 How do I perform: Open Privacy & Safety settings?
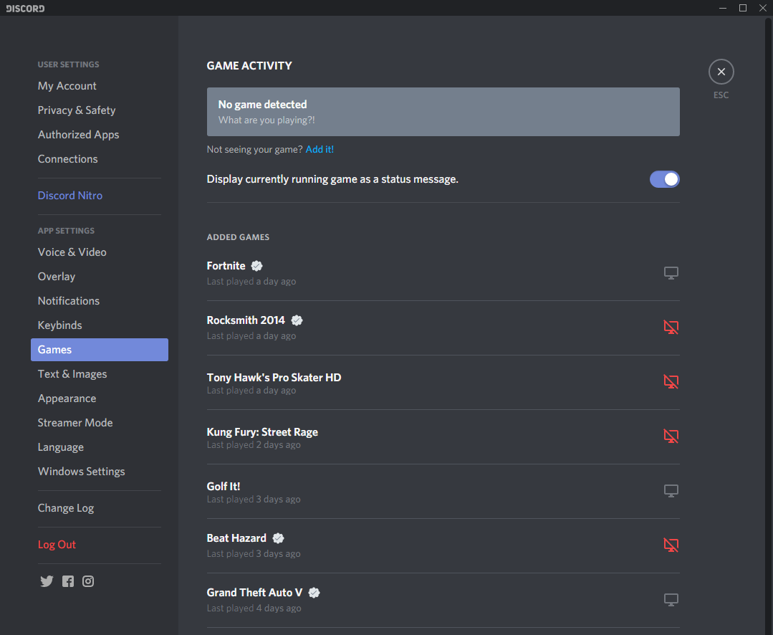pos(77,110)
